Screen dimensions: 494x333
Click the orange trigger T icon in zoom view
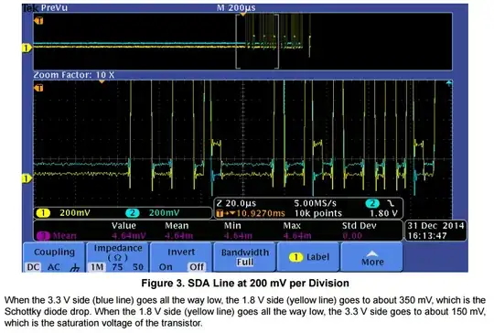[38, 88]
